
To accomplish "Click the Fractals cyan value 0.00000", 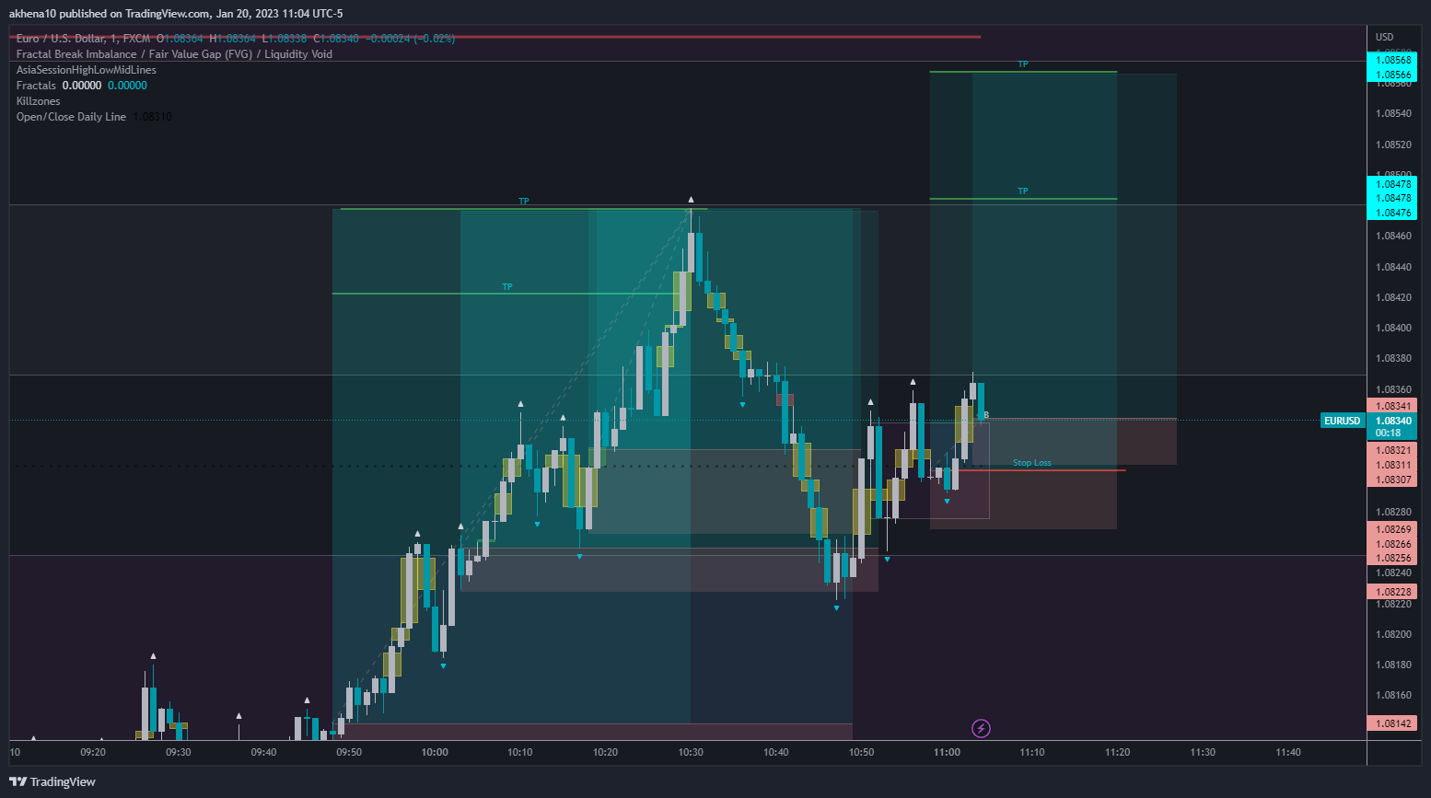I will [x=127, y=86].
